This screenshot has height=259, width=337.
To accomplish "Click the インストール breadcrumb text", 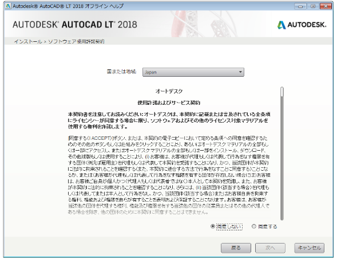I will click(x=28, y=42).
